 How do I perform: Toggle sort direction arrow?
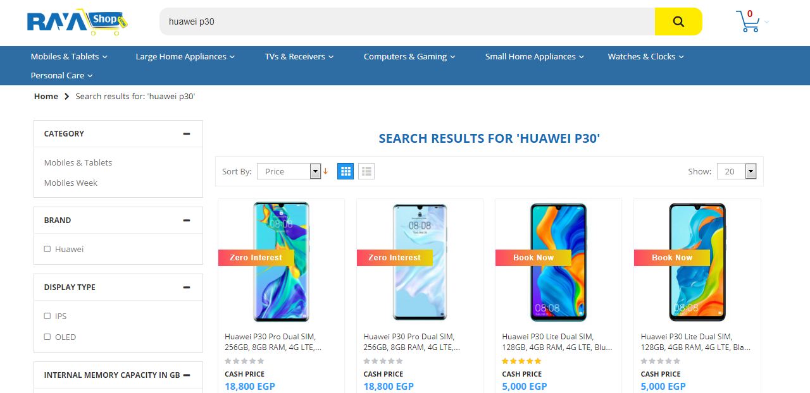click(x=326, y=171)
